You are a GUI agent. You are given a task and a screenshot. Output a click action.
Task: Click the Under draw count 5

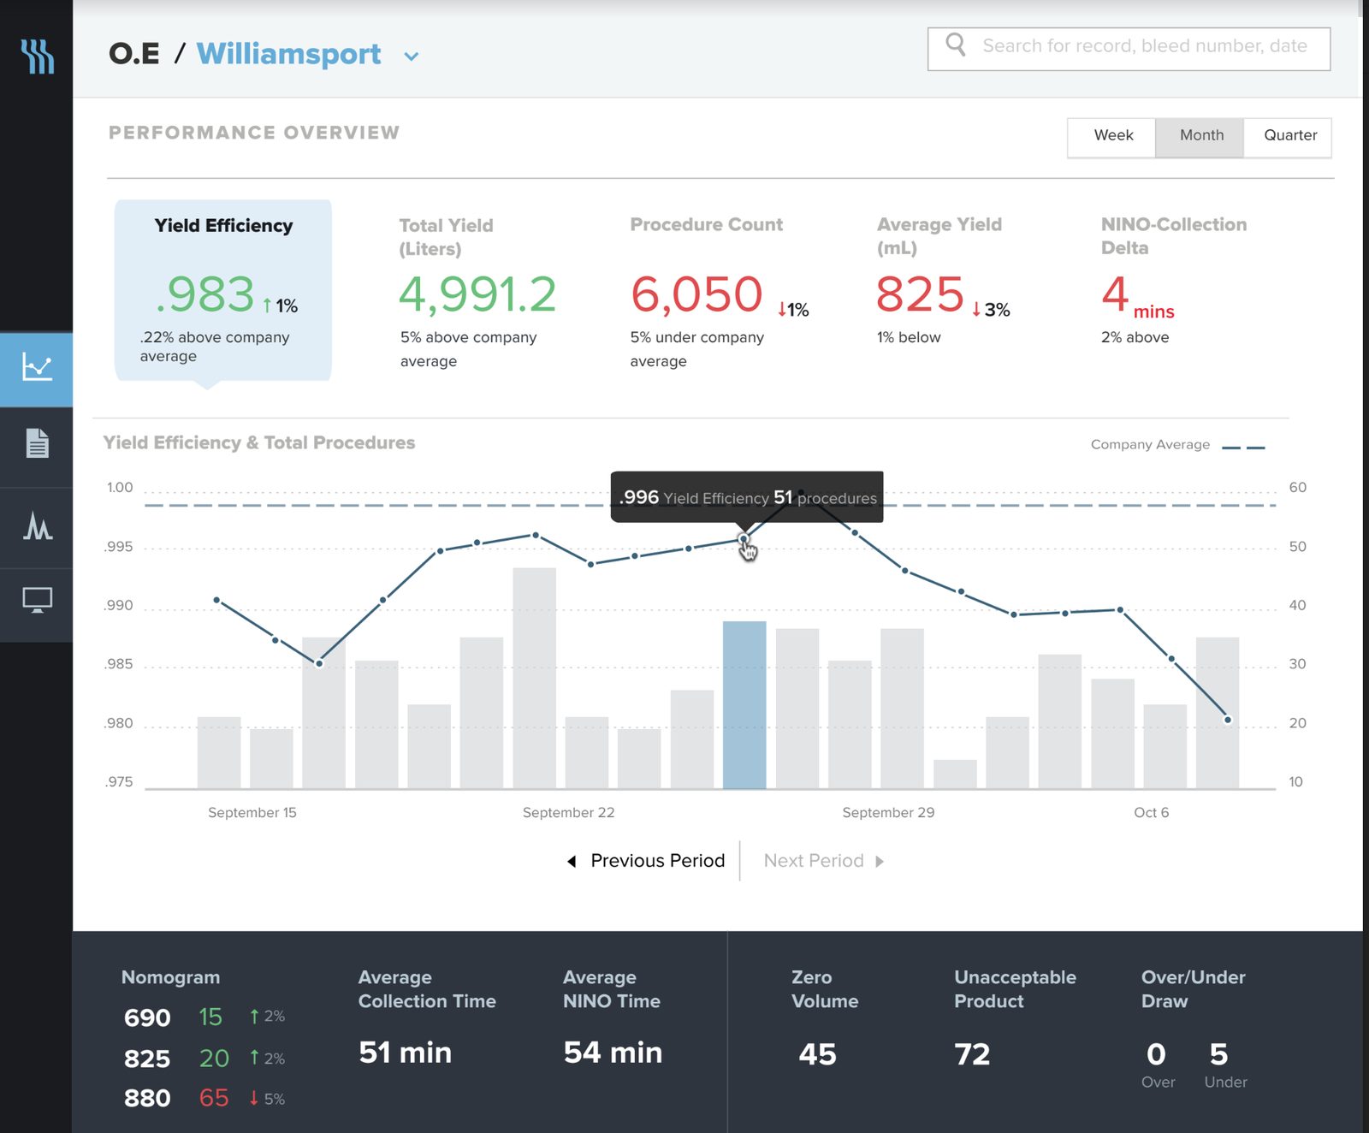(1219, 1054)
